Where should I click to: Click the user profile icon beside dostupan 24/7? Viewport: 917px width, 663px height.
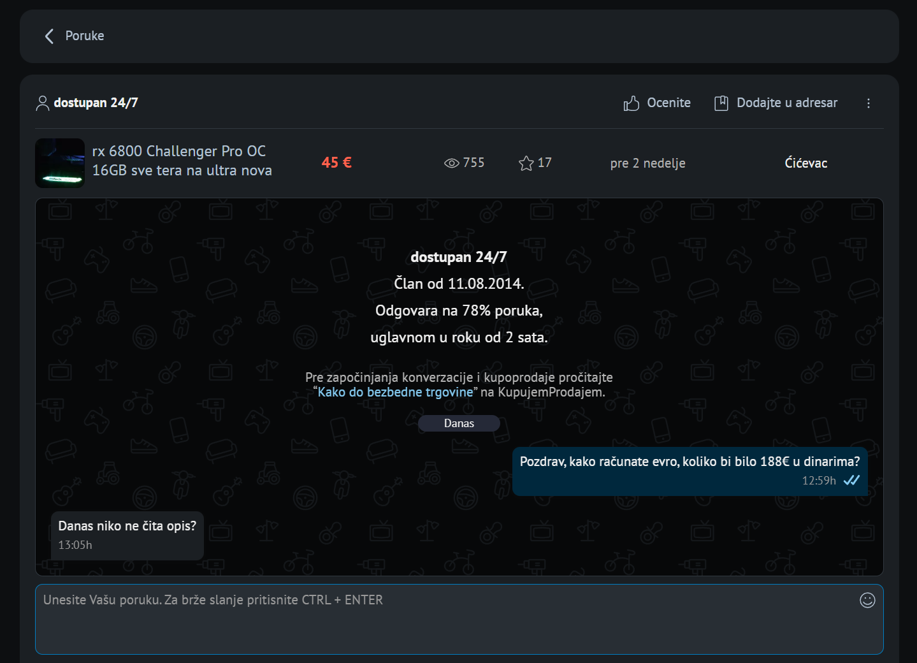(43, 103)
